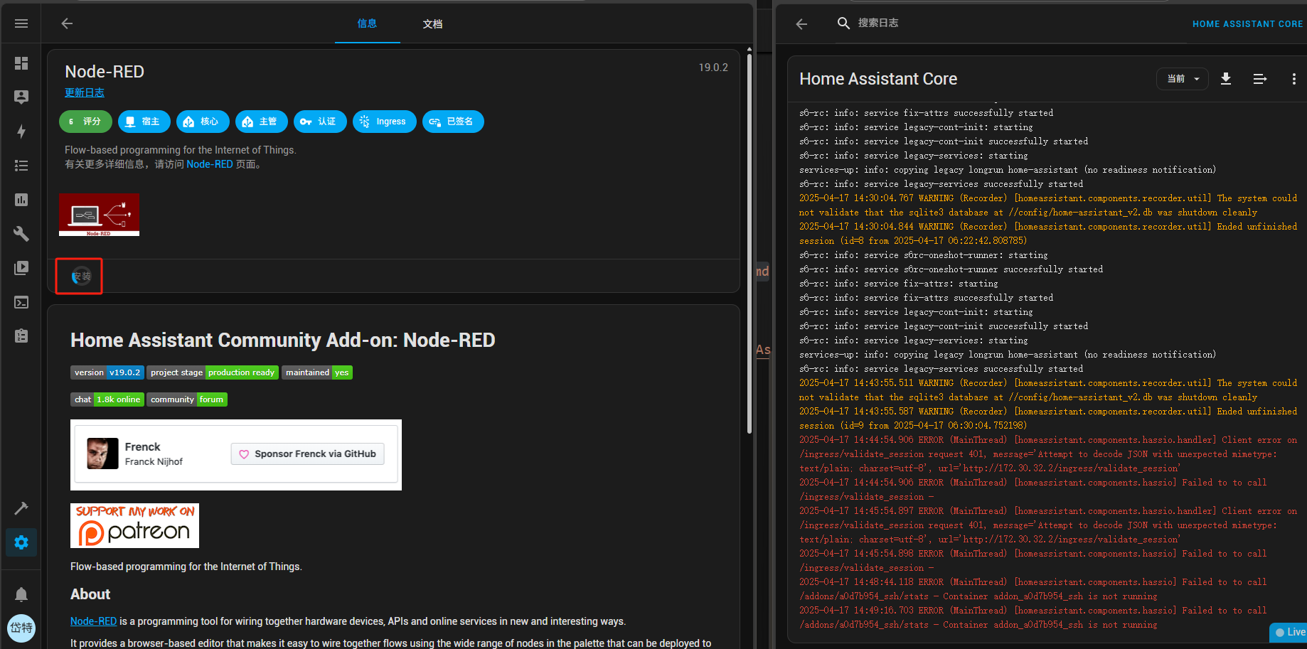Toggle the hamburger sidebar menu
Image resolution: width=1307 pixels, height=649 pixels.
pos(21,23)
